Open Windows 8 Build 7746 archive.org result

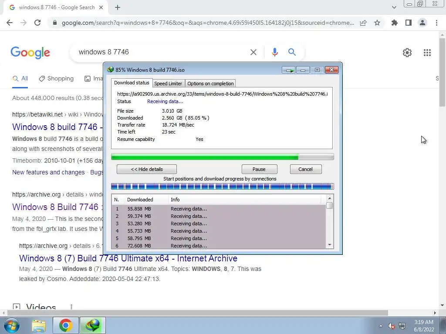[57, 207]
